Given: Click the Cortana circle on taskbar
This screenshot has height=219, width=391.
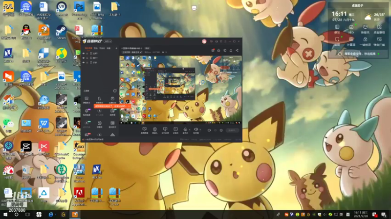Looking at the screenshot, I should (x=16, y=215).
